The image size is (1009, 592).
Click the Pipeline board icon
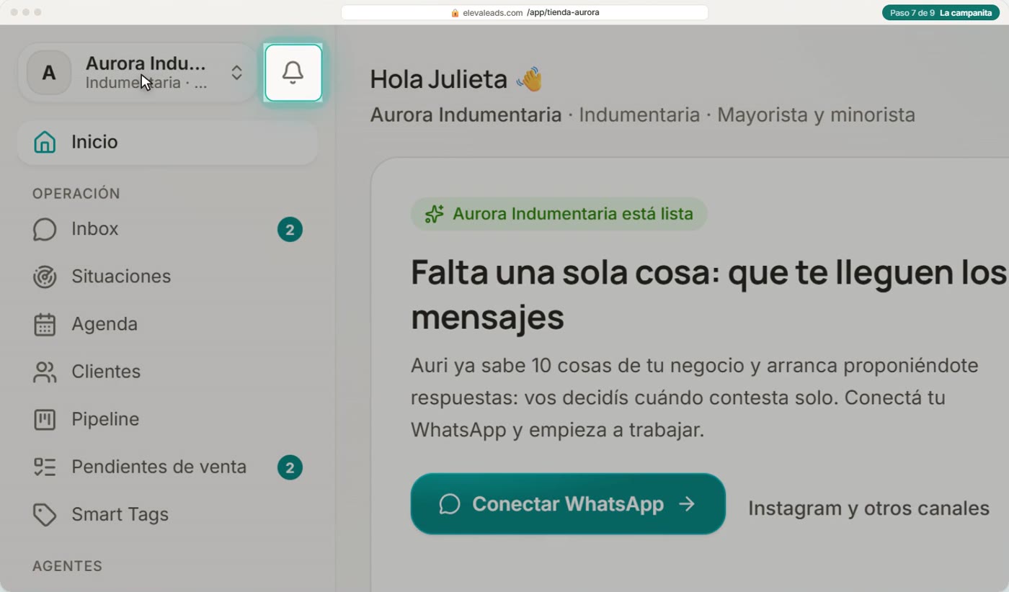pyautogui.click(x=45, y=419)
